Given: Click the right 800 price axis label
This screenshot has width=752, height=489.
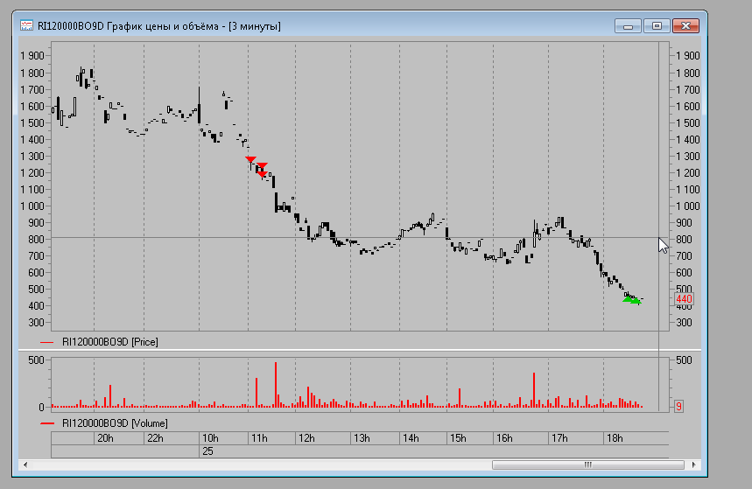Looking at the screenshot, I should [x=684, y=239].
